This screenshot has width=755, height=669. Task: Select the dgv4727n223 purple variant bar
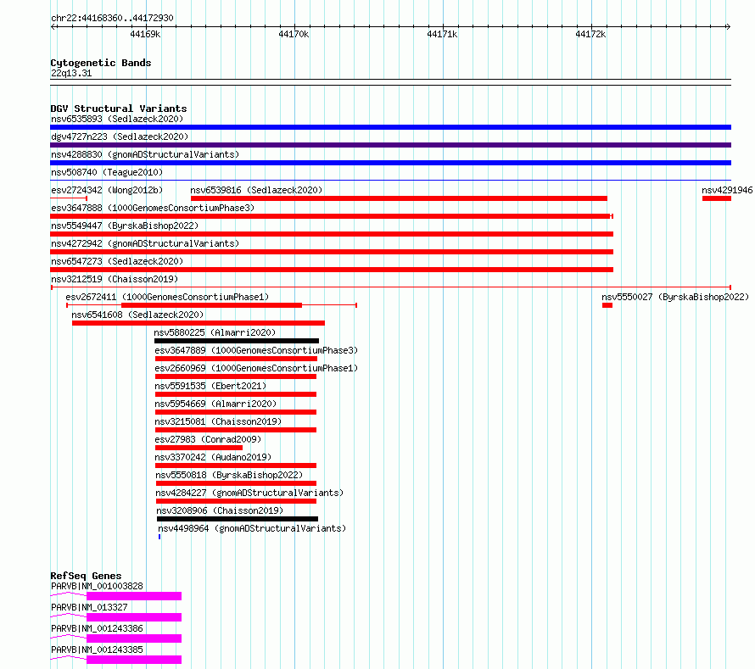(390, 145)
